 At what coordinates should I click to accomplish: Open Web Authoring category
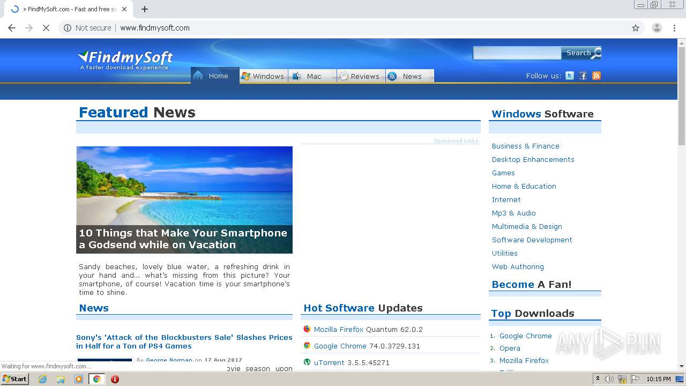click(x=518, y=266)
